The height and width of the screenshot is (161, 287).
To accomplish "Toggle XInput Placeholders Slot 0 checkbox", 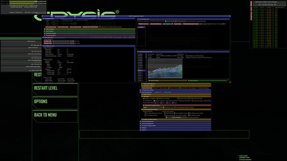I will pyautogui.click(x=155, y=103).
